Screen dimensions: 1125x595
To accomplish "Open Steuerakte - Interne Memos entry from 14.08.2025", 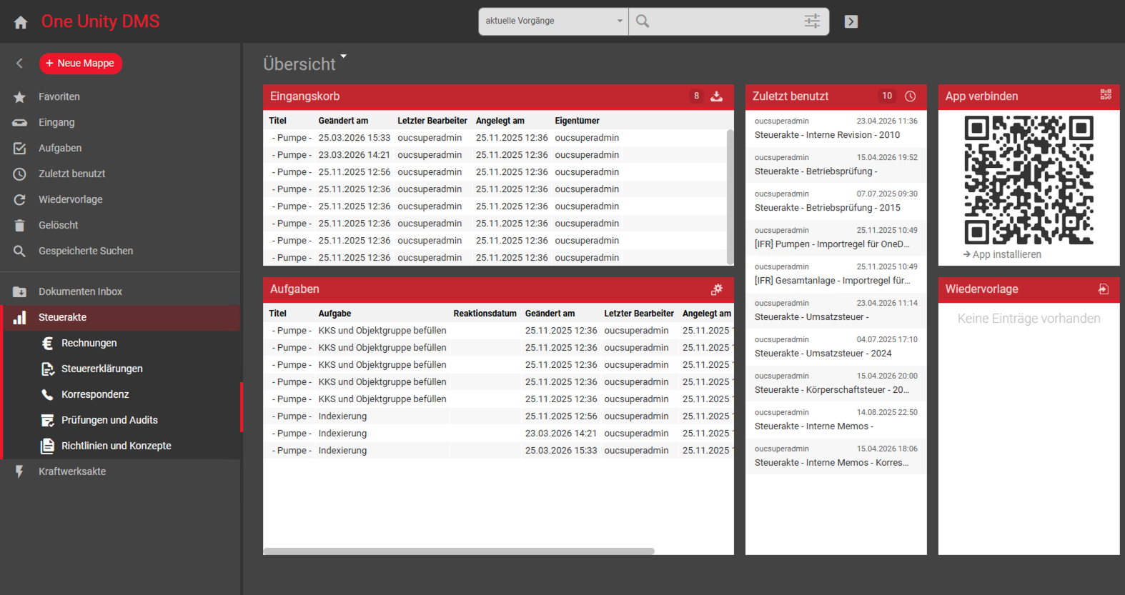I will pyautogui.click(x=836, y=420).
